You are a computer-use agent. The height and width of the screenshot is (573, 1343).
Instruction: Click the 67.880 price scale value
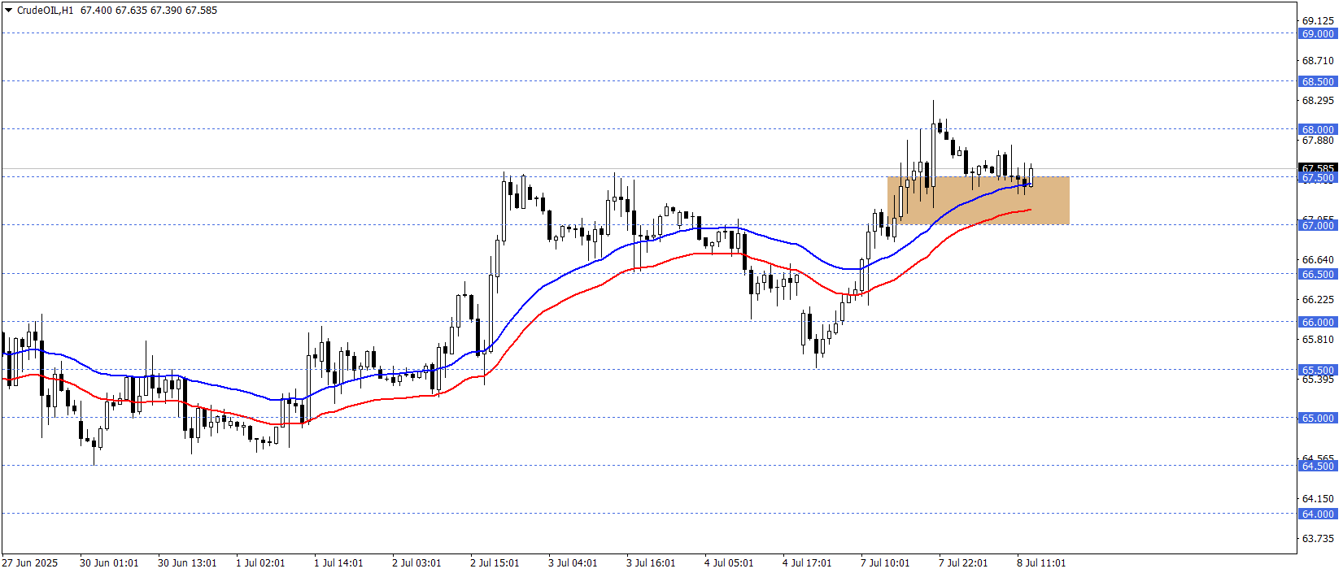tap(1318, 140)
